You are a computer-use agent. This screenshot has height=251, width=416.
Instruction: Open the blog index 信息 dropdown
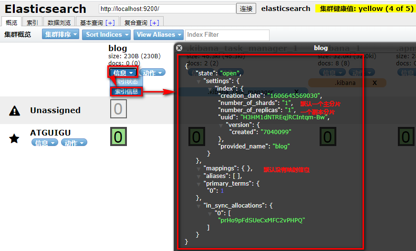point(123,73)
